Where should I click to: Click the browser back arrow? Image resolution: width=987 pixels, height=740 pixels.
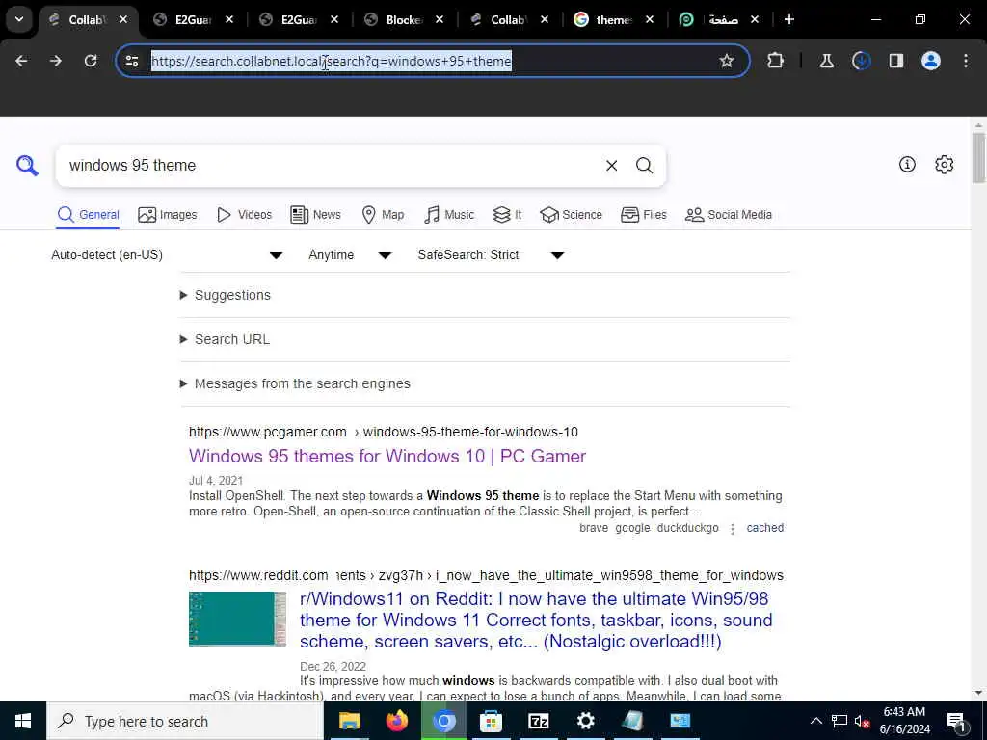click(x=21, y=61)
